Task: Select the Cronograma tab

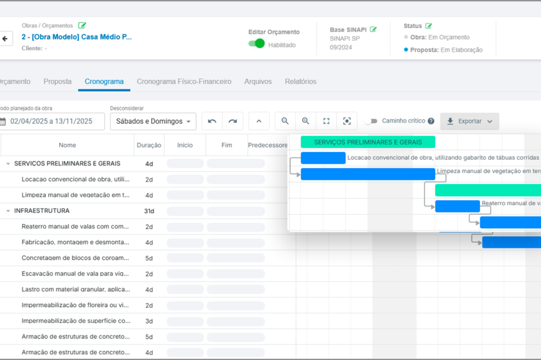Action: 104,82
